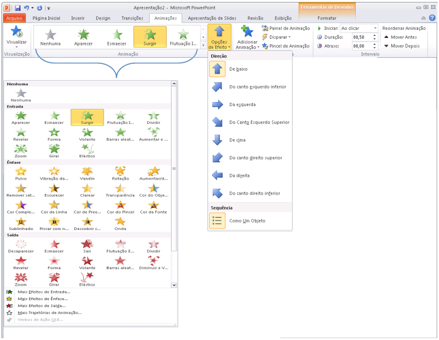The height and width of the screenshot is (340, 439).
Task: Choose the Onda emphasis animation
Action: click(120, 224)
